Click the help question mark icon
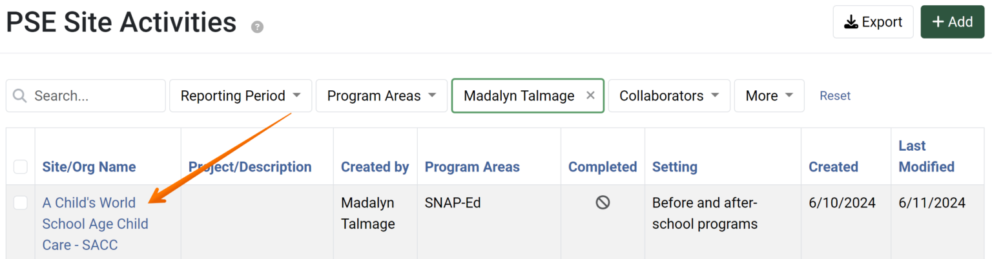Screen dimensions: 992x259 pyautogui.click(x=257, y=27)
